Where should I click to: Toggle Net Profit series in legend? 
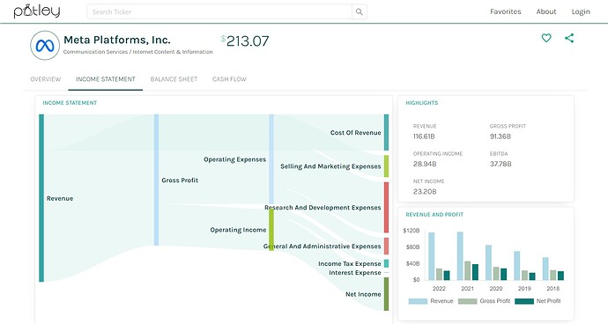pyautogui.click(x=538, y=301)
